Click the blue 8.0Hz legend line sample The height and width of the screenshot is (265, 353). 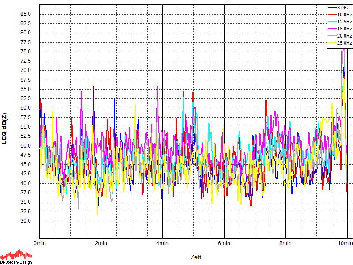(x=332, y=8)
